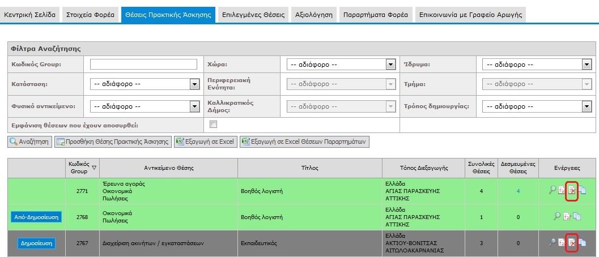Open the Αξιολόγηση tab
This screenshot has width=599, height=257.
coord(313,15)
